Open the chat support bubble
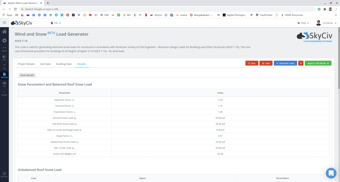 pos(331,173)
